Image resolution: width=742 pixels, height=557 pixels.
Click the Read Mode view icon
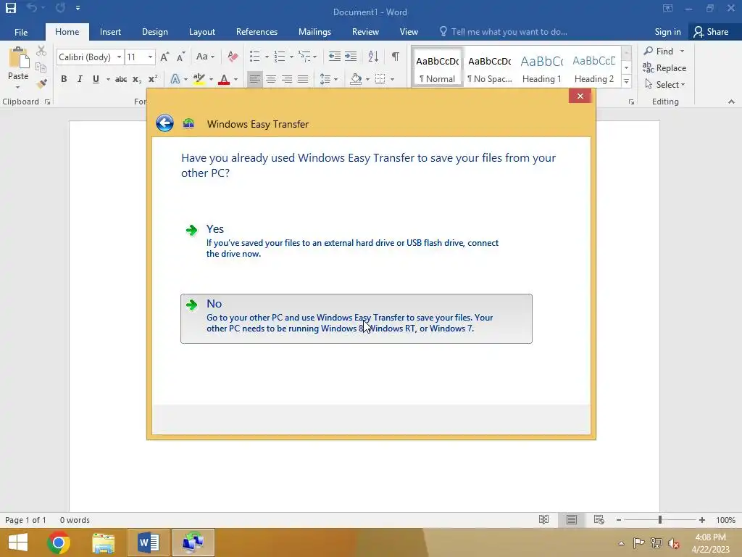point(543,520)
